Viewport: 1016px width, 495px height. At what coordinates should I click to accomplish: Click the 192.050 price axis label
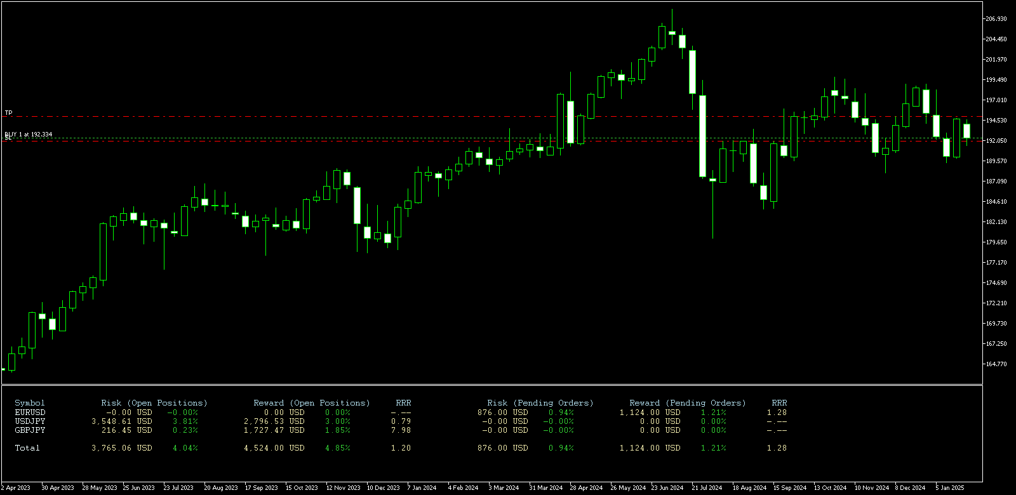(x=996, y=141)
